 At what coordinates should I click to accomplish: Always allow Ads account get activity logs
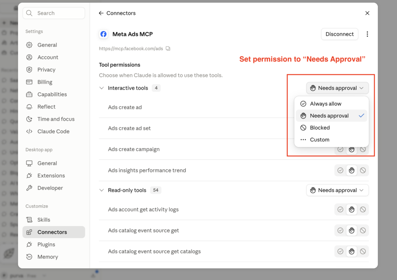coord(340,210)
